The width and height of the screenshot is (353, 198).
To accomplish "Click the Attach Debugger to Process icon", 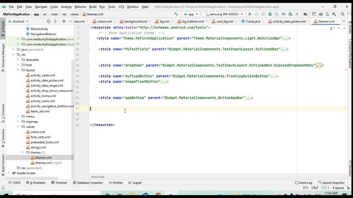I will point(291,14).
